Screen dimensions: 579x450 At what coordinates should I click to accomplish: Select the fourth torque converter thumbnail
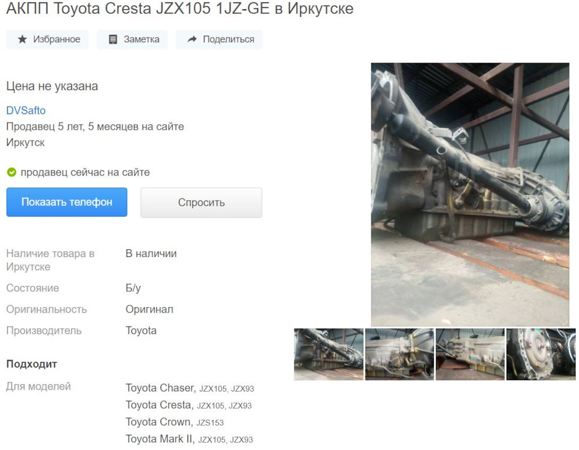click(541, 354)
